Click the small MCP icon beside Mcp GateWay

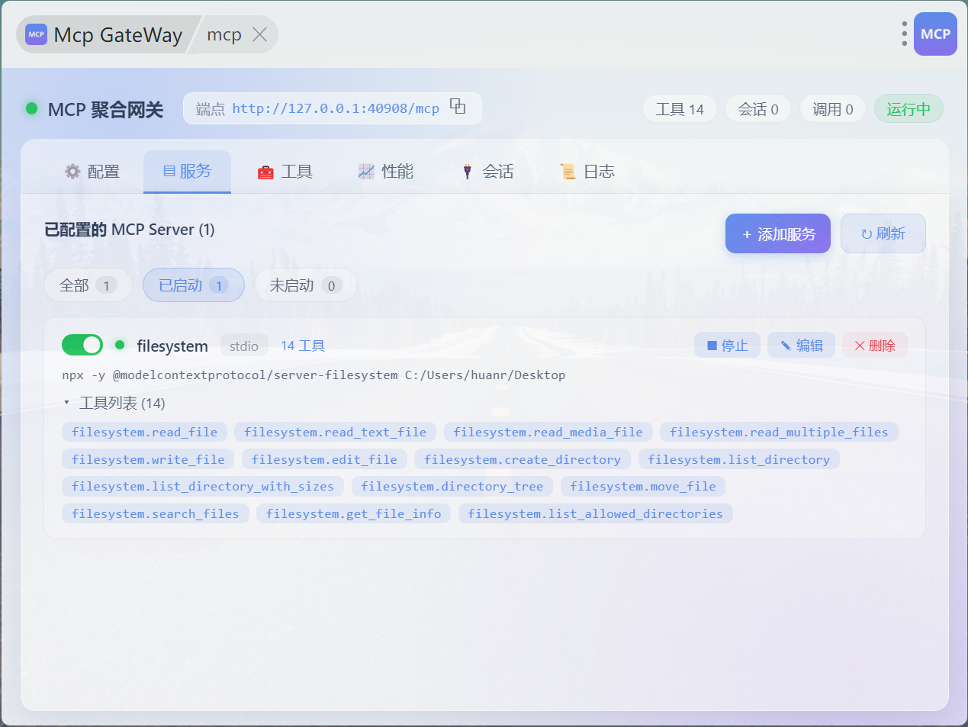click(36, 34)
